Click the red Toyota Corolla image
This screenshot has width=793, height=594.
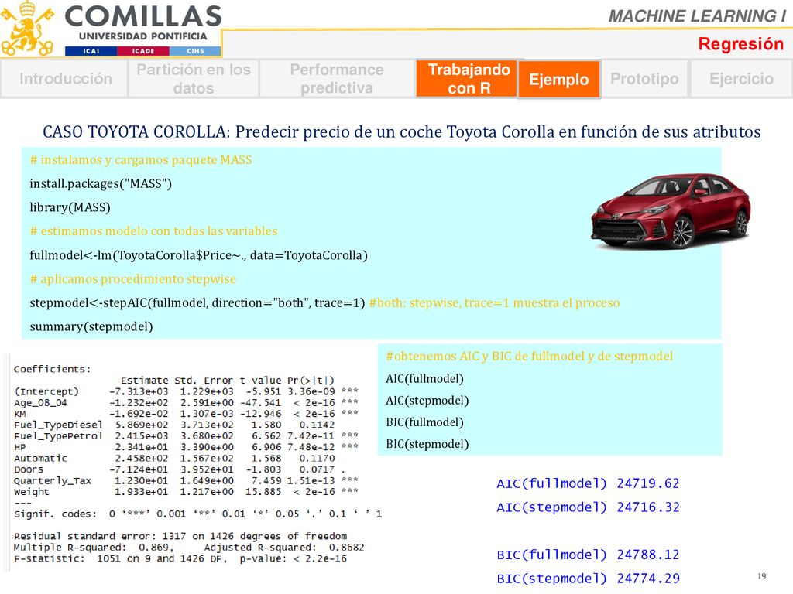pyautogui.click(x=671, y=212)
